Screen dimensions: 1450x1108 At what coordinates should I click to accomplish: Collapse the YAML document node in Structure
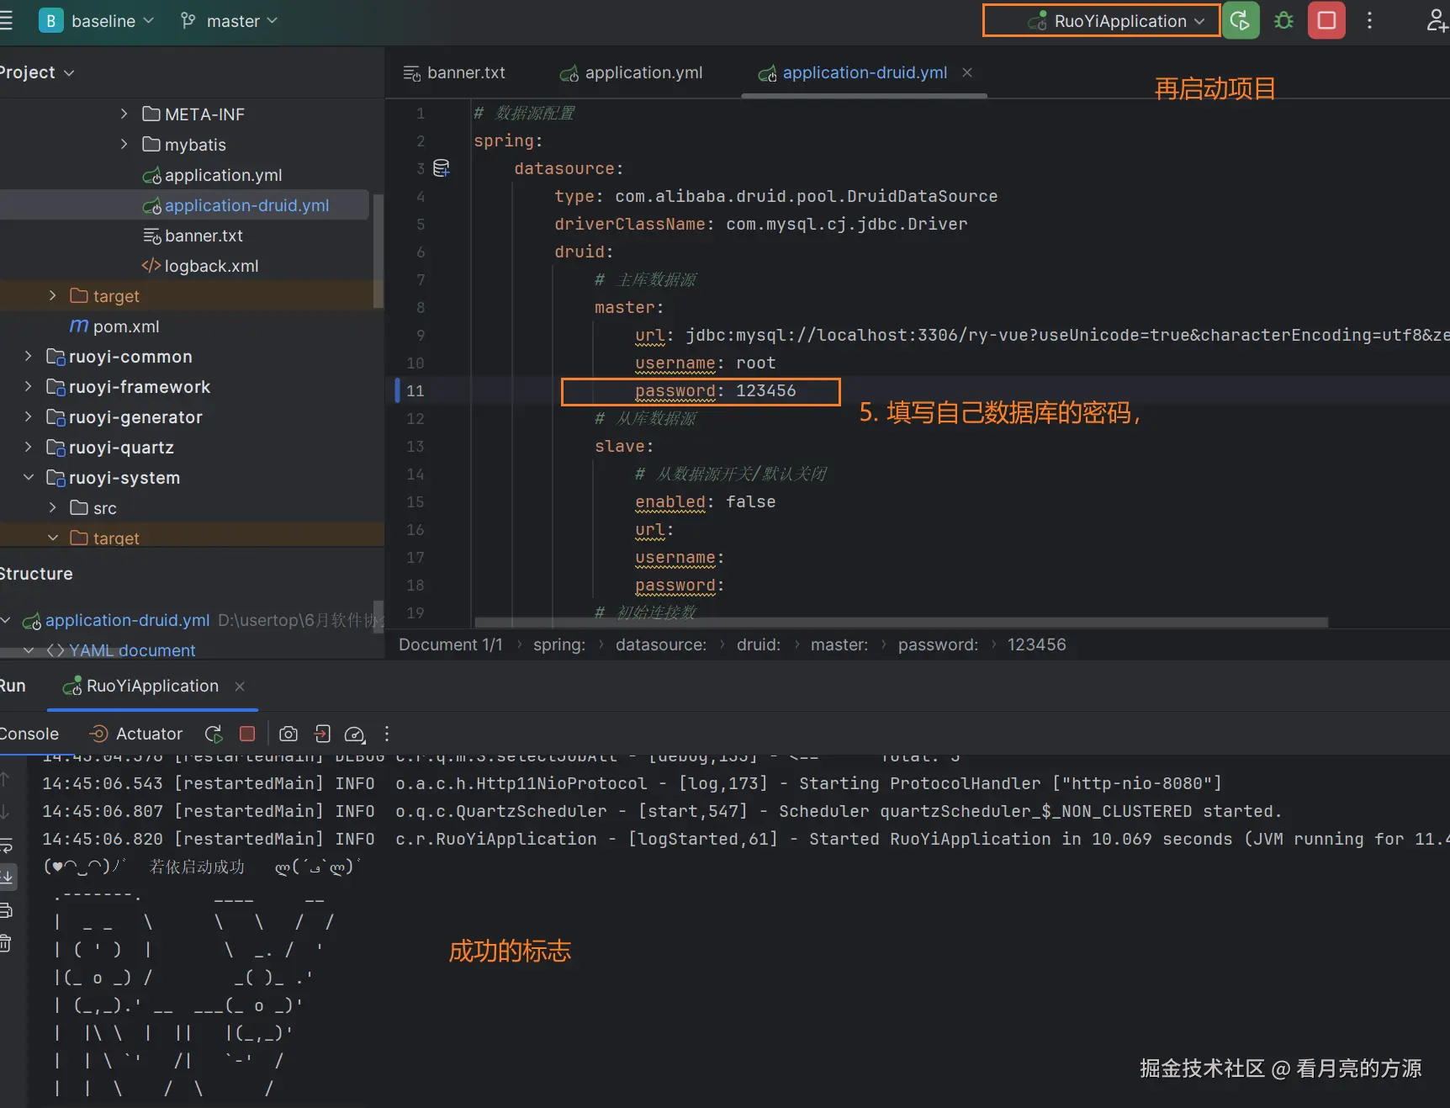[x=28, y=650]
